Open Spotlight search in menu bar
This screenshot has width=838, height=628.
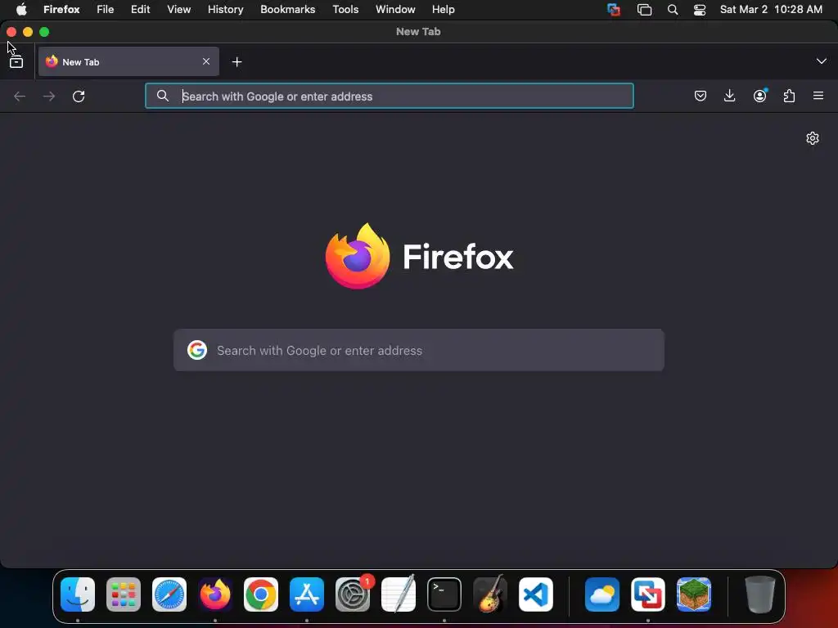673,10
